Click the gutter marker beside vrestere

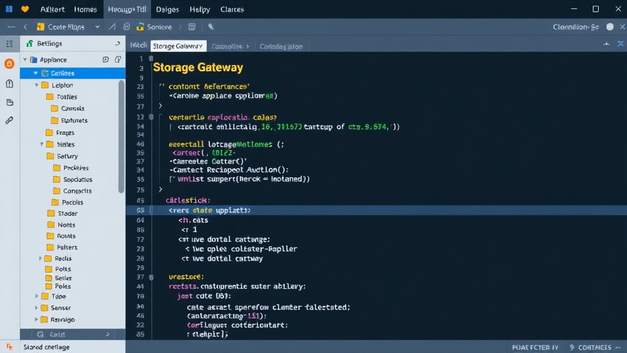pyautogui.click(x=151, y=277)
